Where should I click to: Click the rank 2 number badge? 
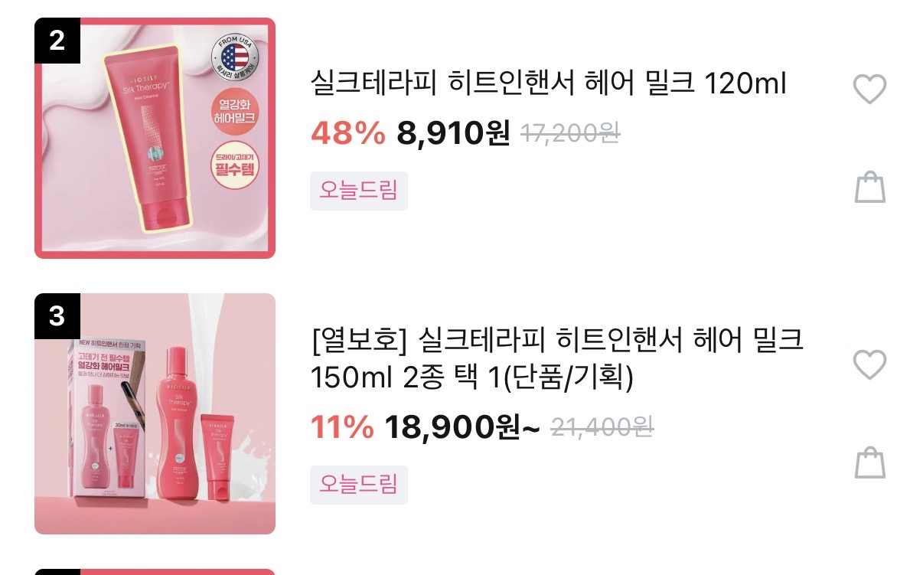click(57, 41)
